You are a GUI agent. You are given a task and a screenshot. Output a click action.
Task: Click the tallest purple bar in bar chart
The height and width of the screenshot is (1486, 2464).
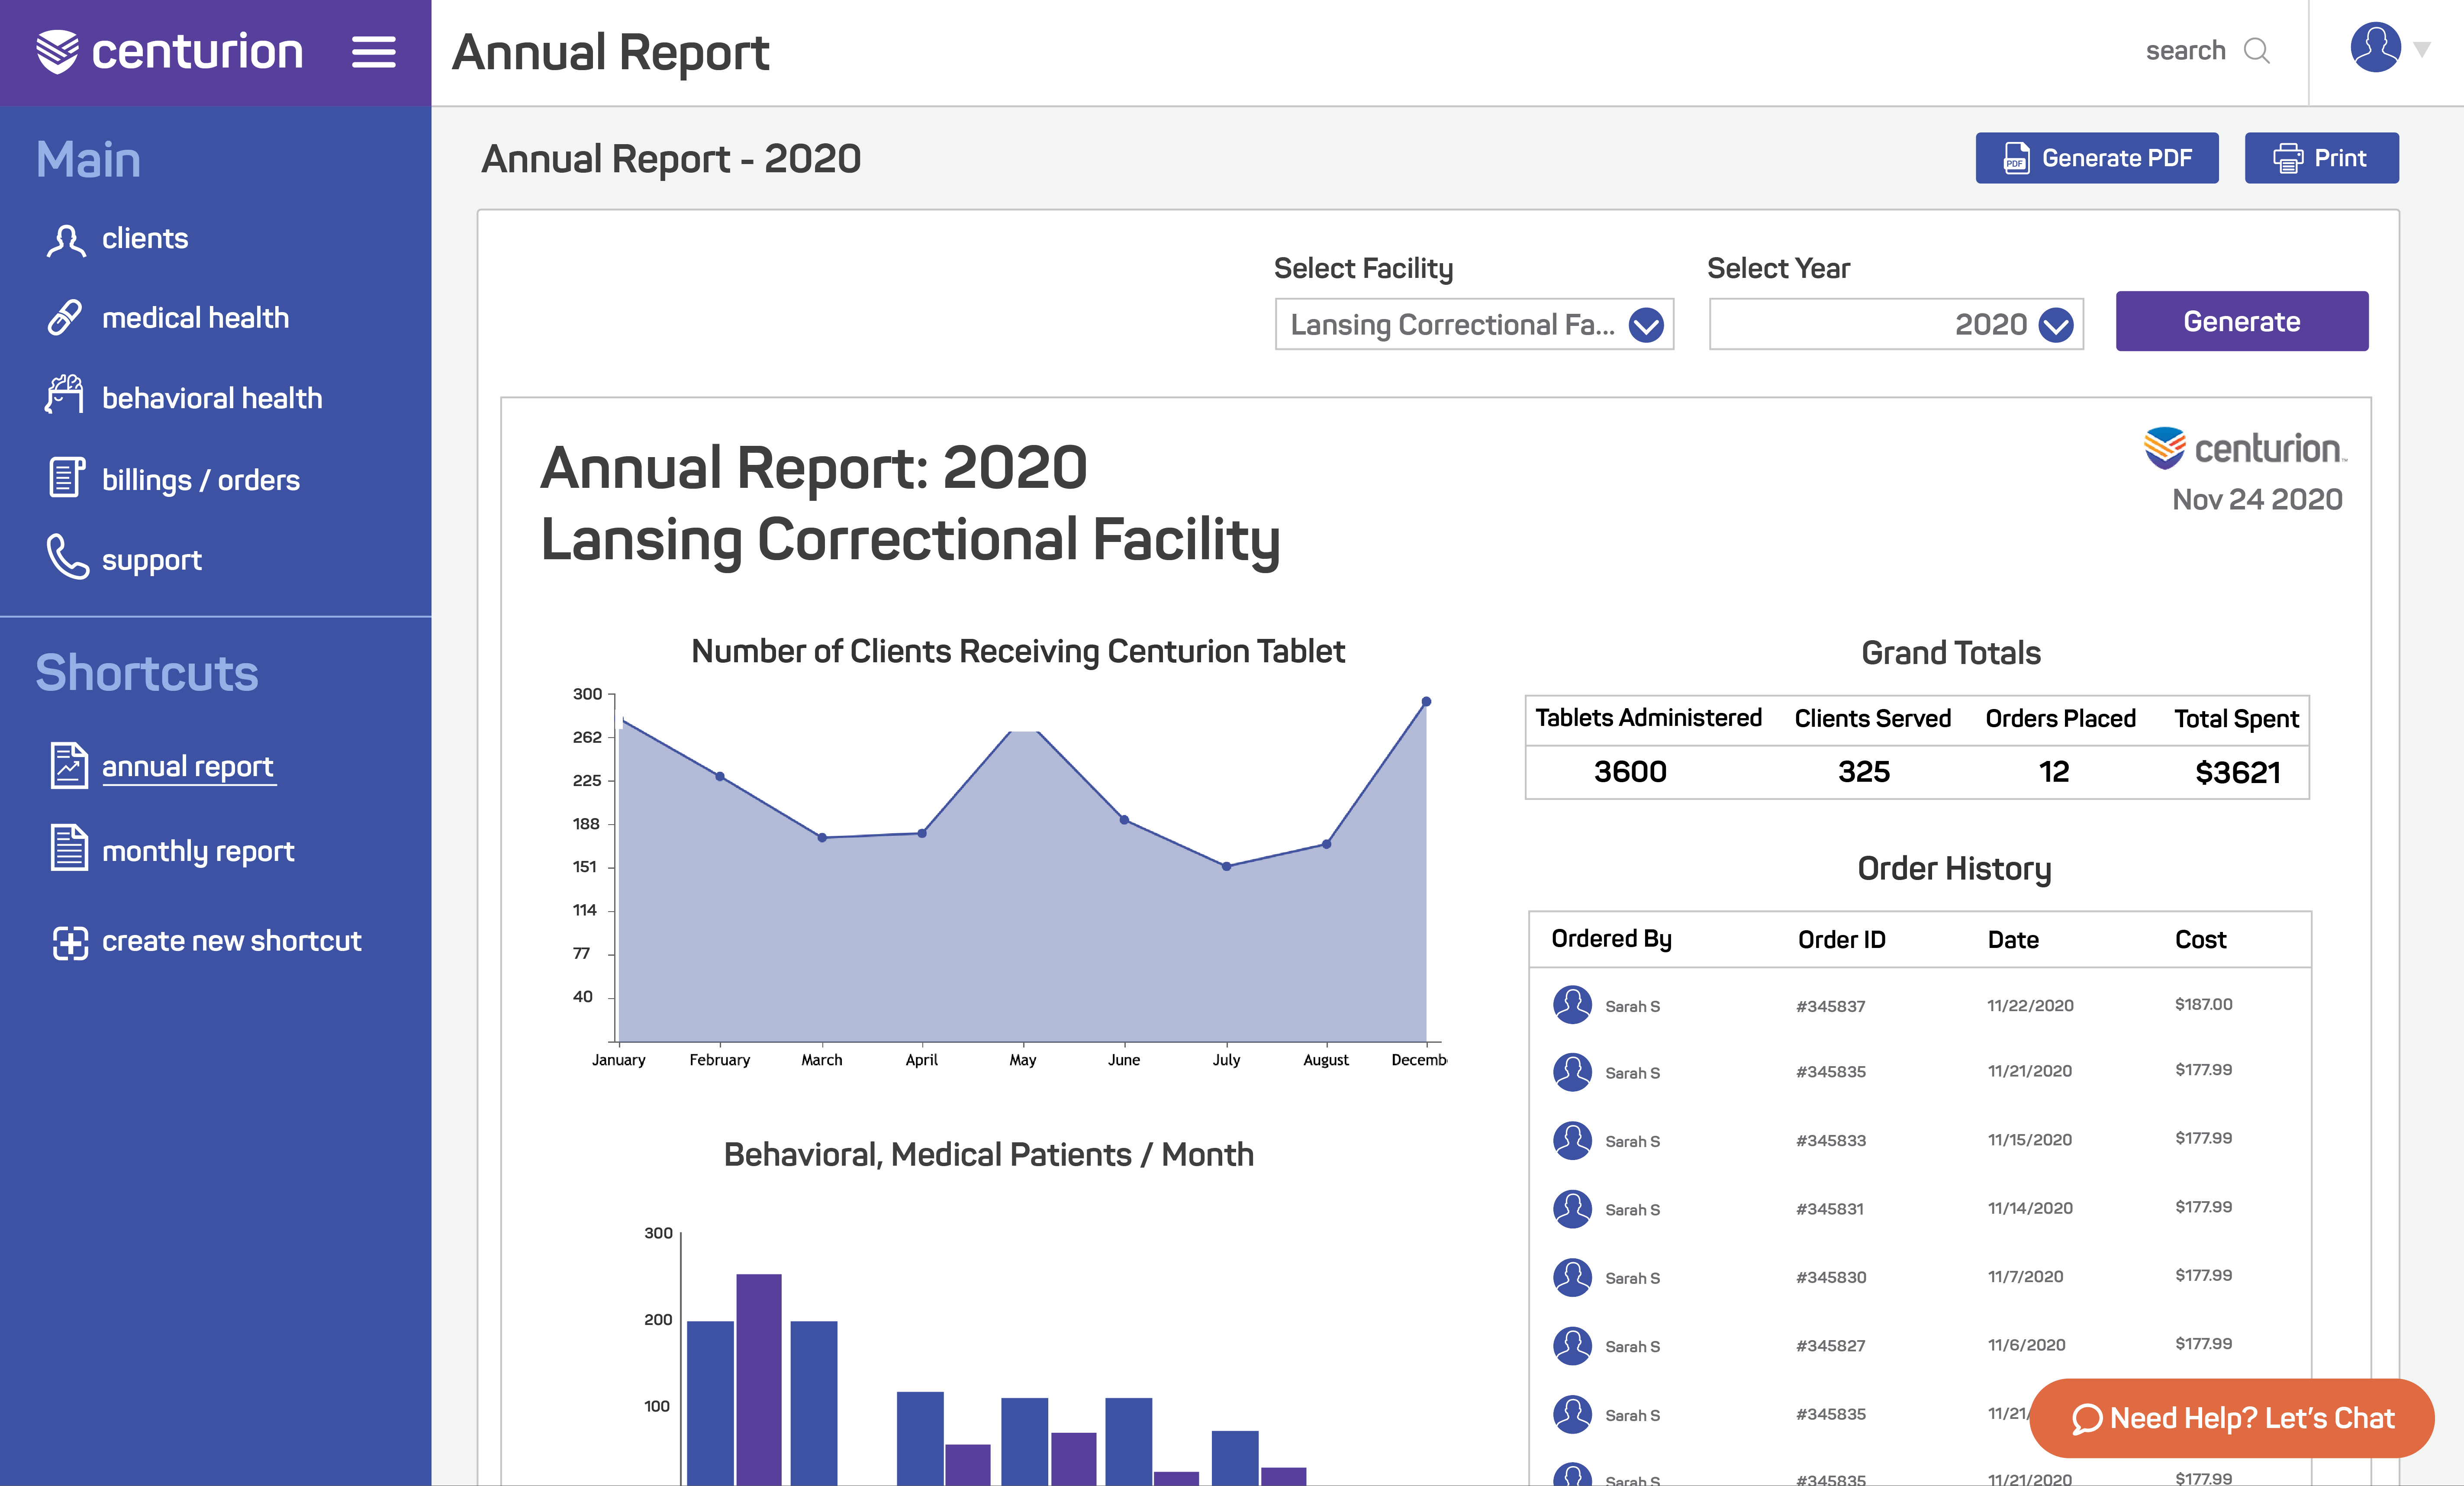pyautogui.click(x=759, y=1379)
